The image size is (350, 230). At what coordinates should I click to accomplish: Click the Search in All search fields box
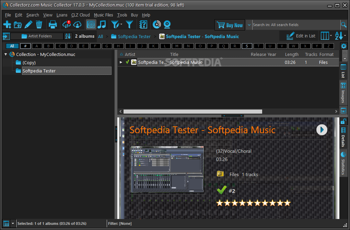pos(296,25)
